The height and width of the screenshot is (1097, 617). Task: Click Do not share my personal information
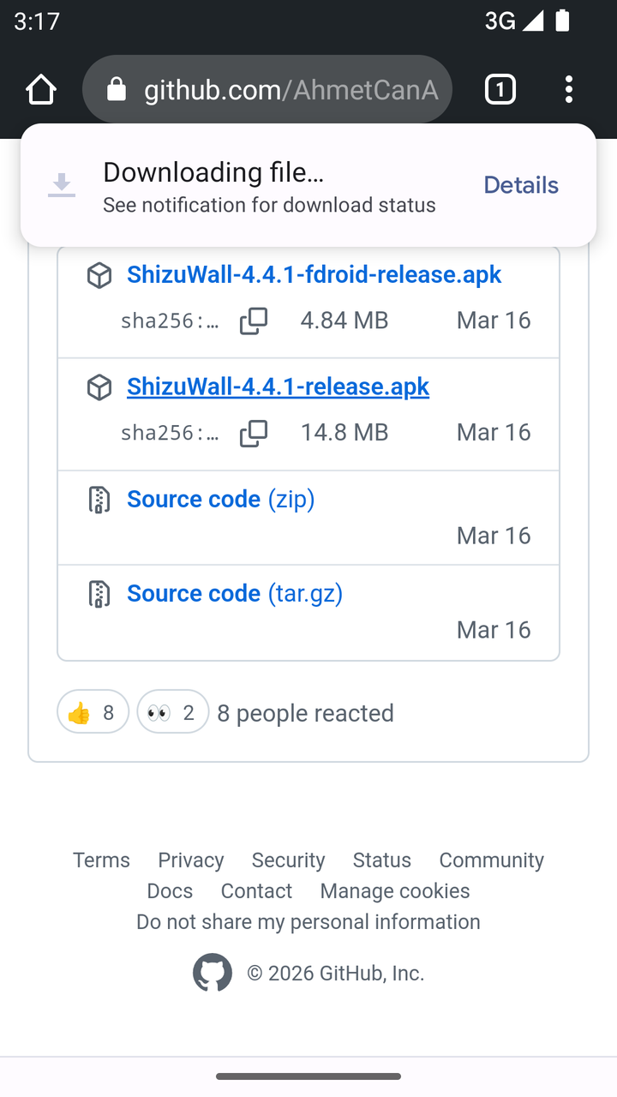click(x=308, y=921)
